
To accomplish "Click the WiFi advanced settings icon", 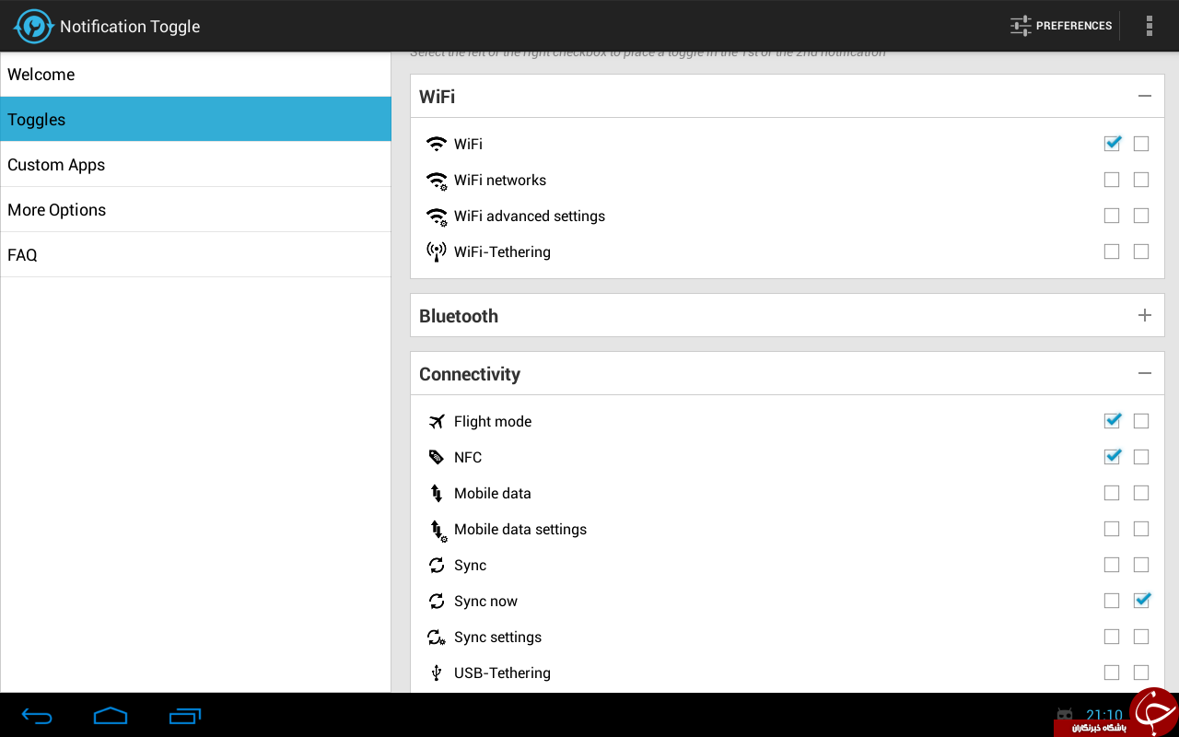I will (437, 216).
